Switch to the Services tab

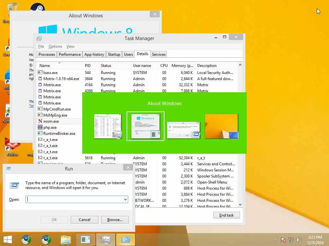click(159, 54)
